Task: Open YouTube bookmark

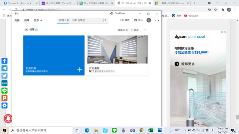Action: click(x=191, y=16)
